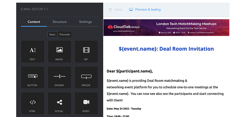The image size is (246, 117).
Task: Switch to the Basic blocks toggle
Action: (x=53, y=35)
